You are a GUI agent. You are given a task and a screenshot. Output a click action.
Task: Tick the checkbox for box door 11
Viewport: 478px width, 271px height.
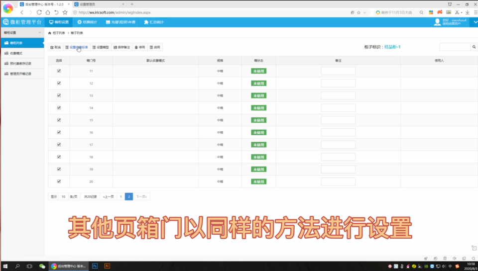pyautogui.click(x=59, y=71)
